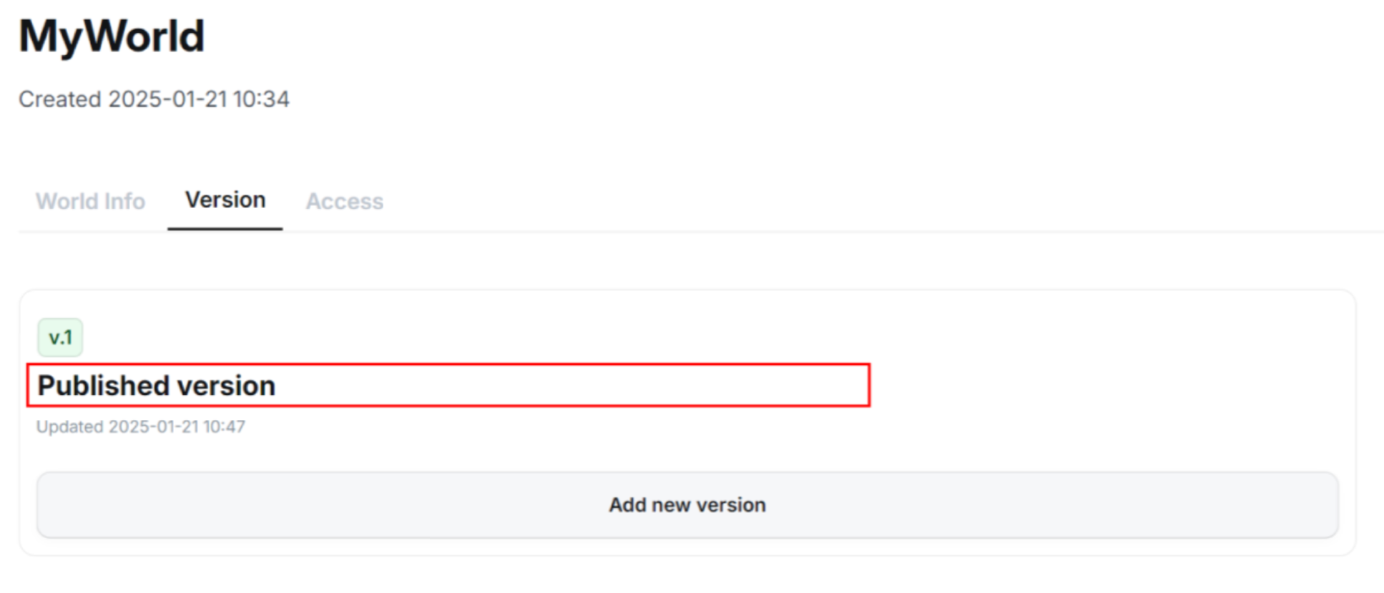Switch to the Access tab
Image resolution: width=1384 pixels, height=593 pixels.
[345, 201]
